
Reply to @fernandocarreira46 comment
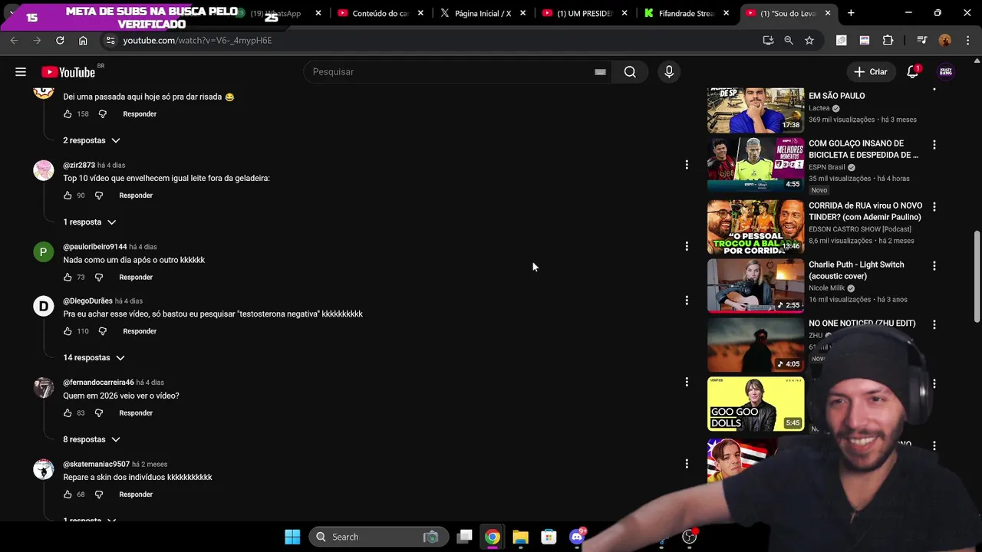click(136, 413)
